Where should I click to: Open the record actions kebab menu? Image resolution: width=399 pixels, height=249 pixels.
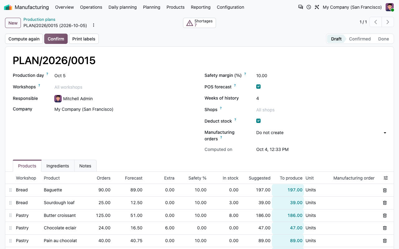(x=94, y=25)
